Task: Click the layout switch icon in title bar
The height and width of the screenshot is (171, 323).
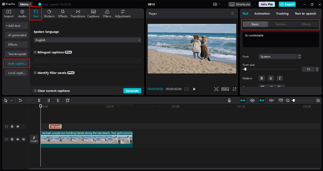Action: (215, 4)
